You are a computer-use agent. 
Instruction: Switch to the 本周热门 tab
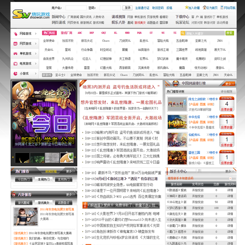[43, 179]
